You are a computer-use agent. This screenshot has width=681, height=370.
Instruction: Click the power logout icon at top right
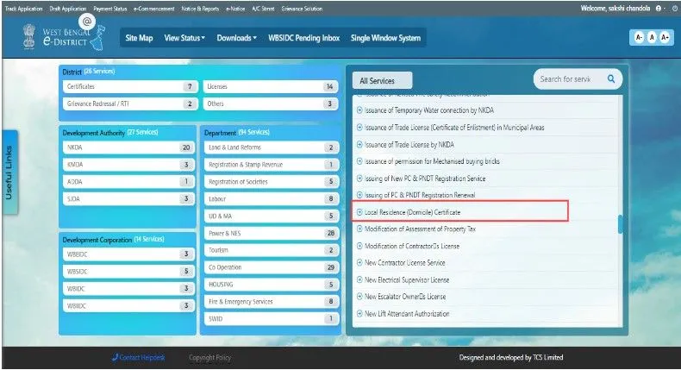coord(673,7)
